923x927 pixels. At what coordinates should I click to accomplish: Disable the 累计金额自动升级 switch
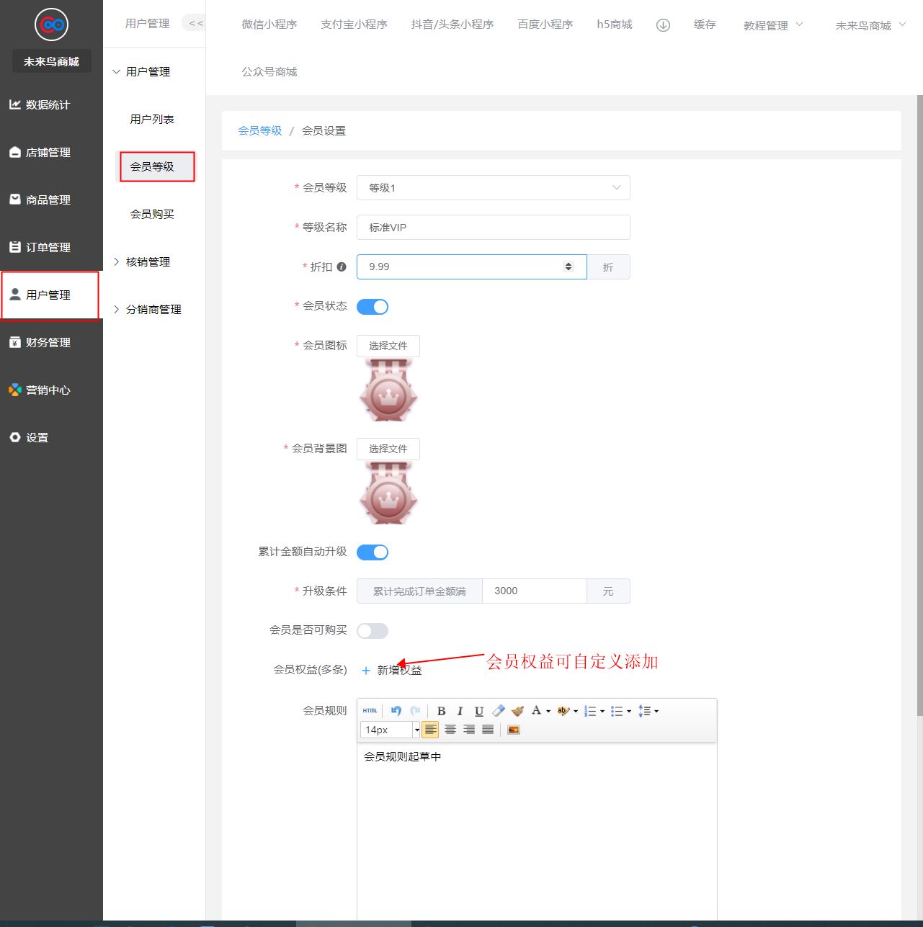click(x=373, y=552)
